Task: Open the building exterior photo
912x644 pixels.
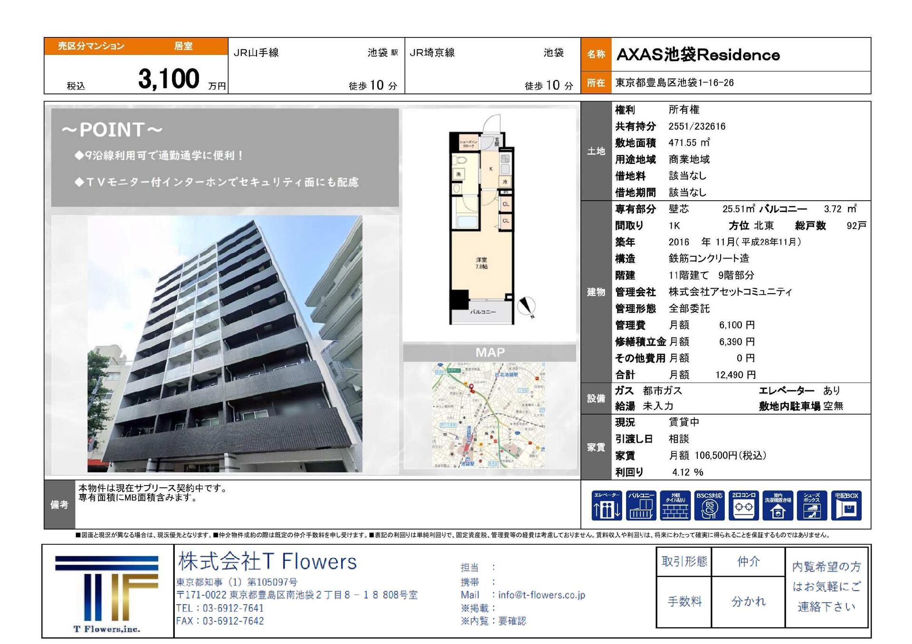Action: click(225, 344)
